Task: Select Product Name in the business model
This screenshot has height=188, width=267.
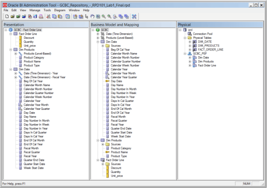Action: click(x=119, y=152)
